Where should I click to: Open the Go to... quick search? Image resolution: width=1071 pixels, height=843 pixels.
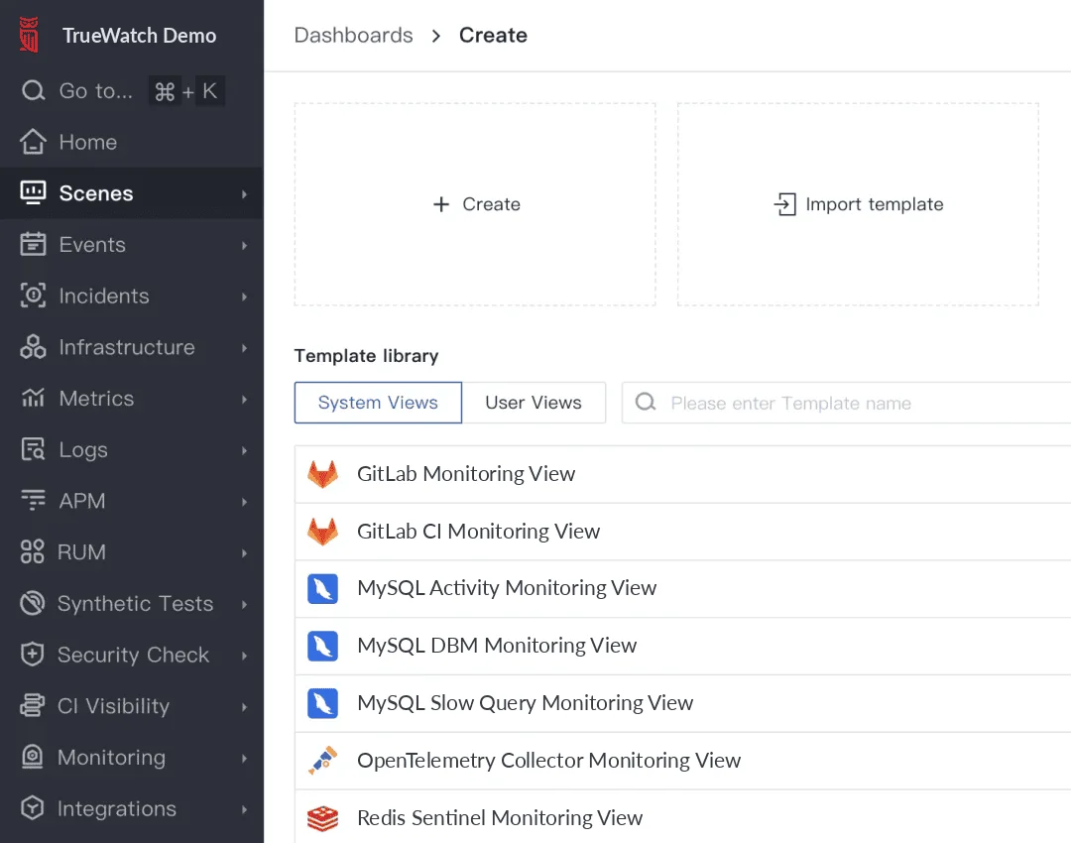(123, 90)
